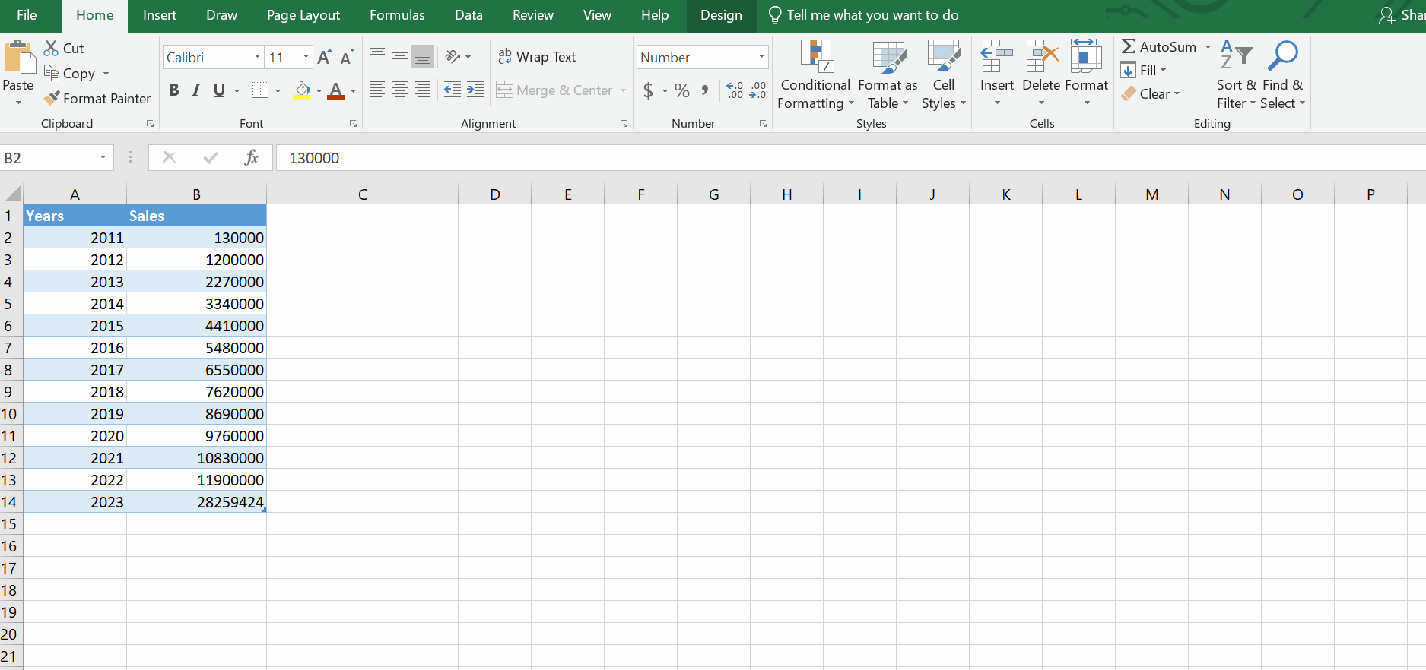The width and height of the screenshot is (1426, 670).
Task: Click Increase Decimal icon
Action: click(735, 90)
